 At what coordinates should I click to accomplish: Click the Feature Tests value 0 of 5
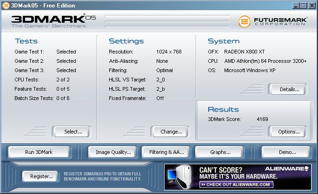(63, 89)
